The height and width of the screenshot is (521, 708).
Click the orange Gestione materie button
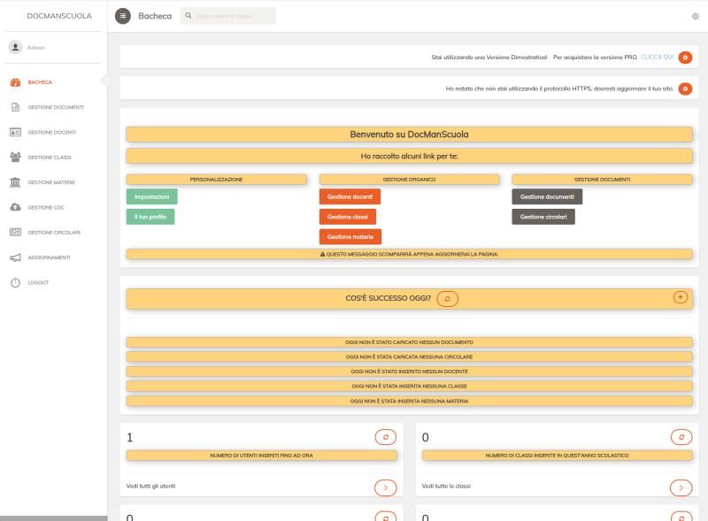[x=350, y=237]
